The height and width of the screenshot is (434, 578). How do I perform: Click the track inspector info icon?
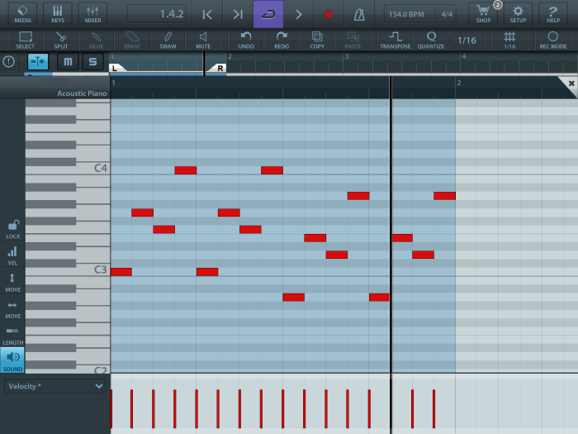(8, 61)
